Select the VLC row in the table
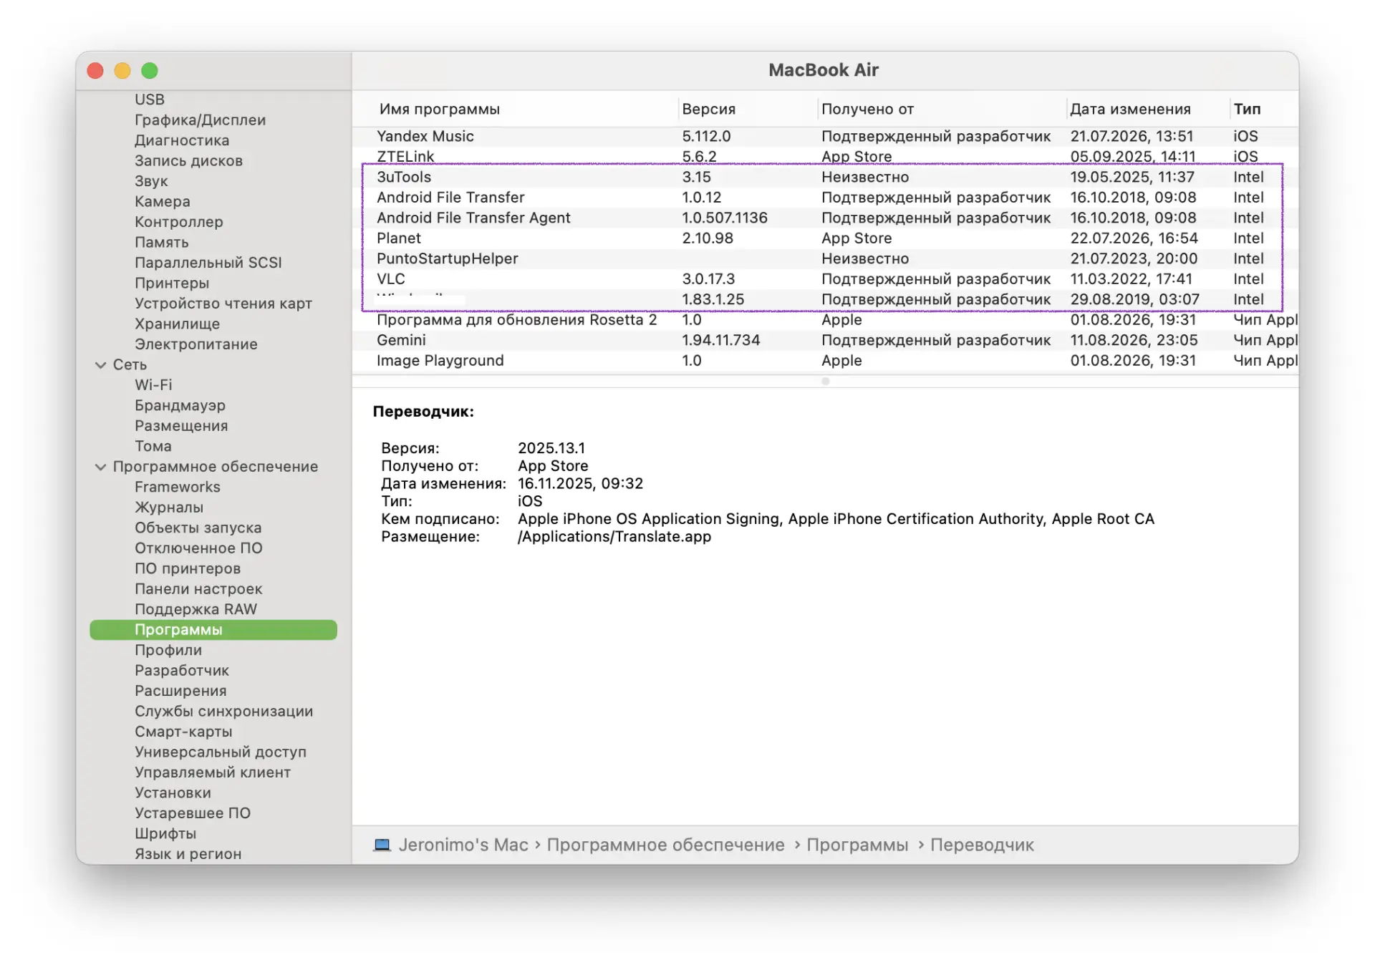The image size is (1375, 965). (x=825, y=279)
